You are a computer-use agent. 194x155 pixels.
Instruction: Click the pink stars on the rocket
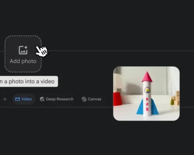(147, 104)
